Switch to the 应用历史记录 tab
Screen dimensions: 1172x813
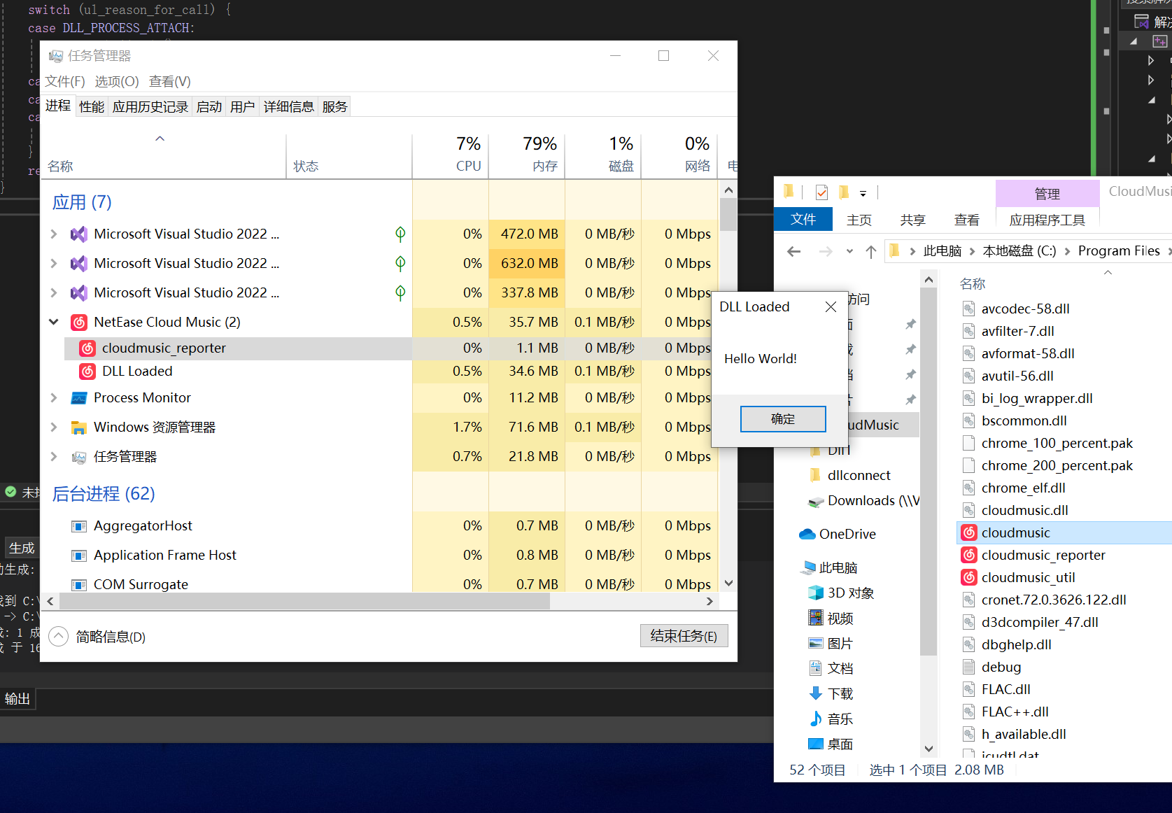click(x=150, y=106)
